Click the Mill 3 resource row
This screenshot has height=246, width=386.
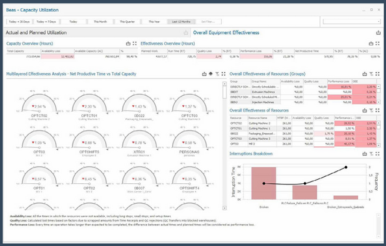tap(303, 144)
